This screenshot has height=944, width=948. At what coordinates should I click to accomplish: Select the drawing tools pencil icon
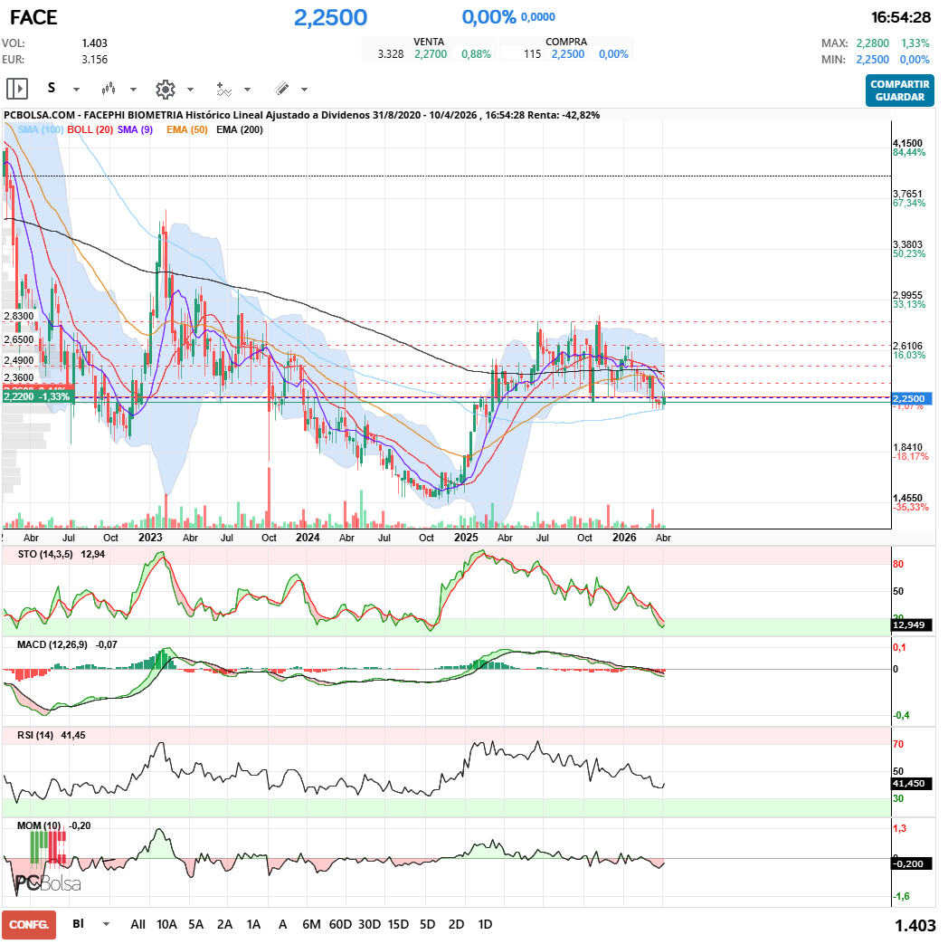282,88
